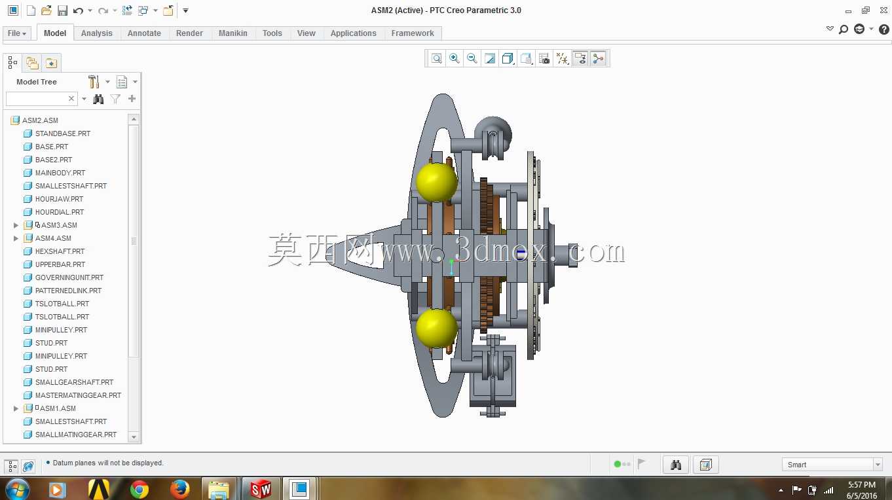Open the Show list dropdown arrow
The height and width of the screenshot is (500, 892).
[x=135, y=82]
